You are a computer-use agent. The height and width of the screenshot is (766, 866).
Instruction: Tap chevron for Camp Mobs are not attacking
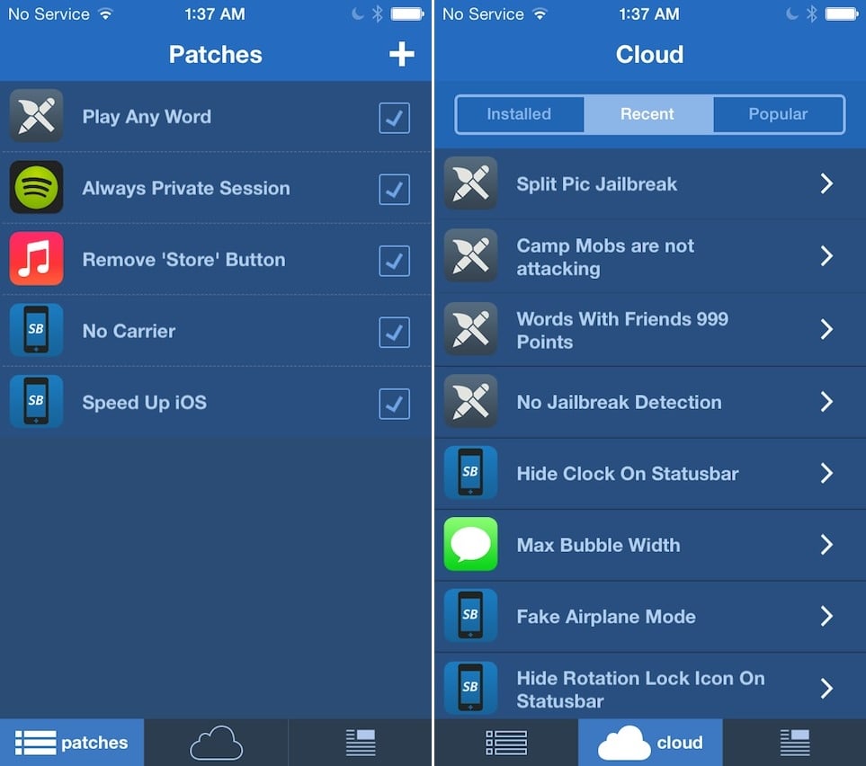[x=826, y=255]
